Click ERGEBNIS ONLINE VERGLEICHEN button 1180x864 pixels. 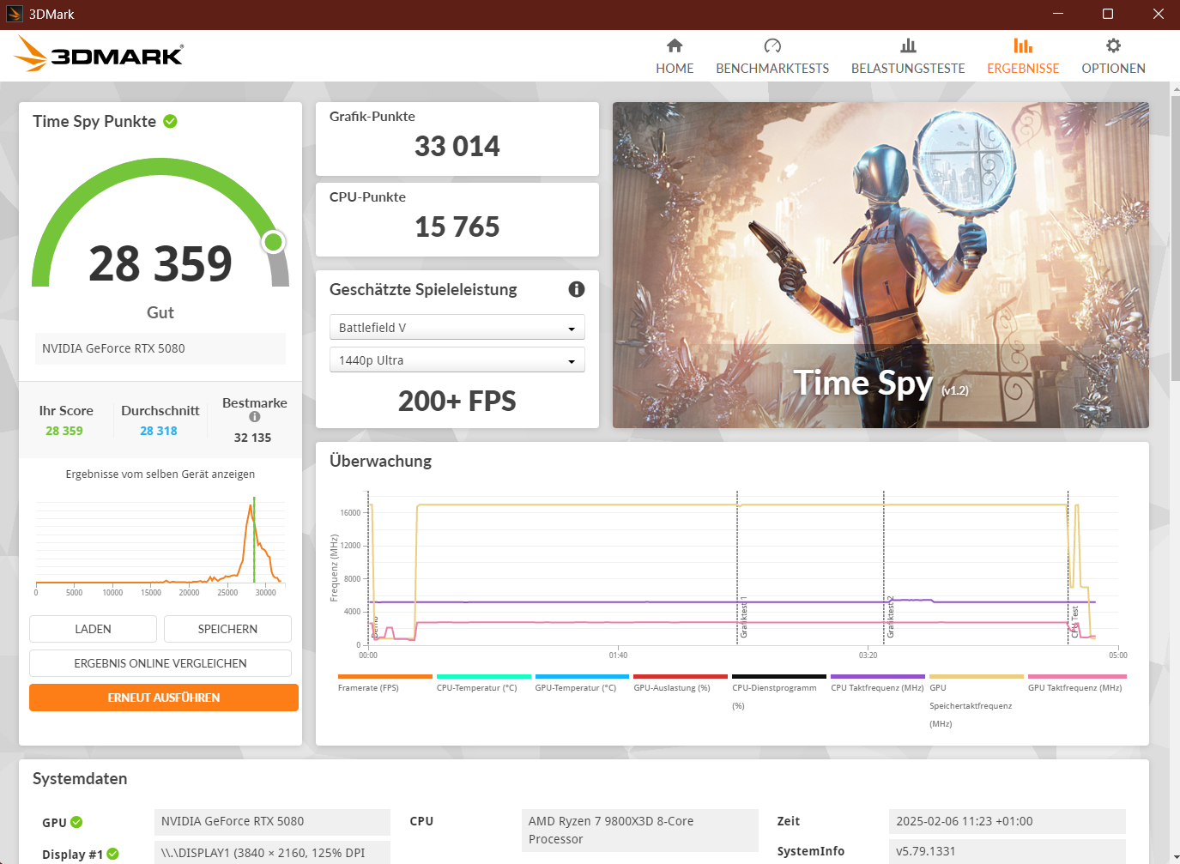click(x=160, y=663)
